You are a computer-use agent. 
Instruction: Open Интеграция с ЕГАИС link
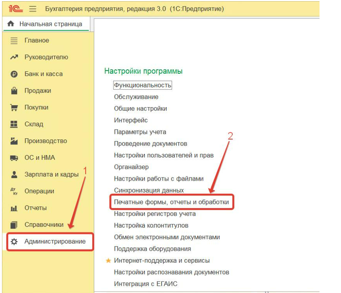(146, 284)
